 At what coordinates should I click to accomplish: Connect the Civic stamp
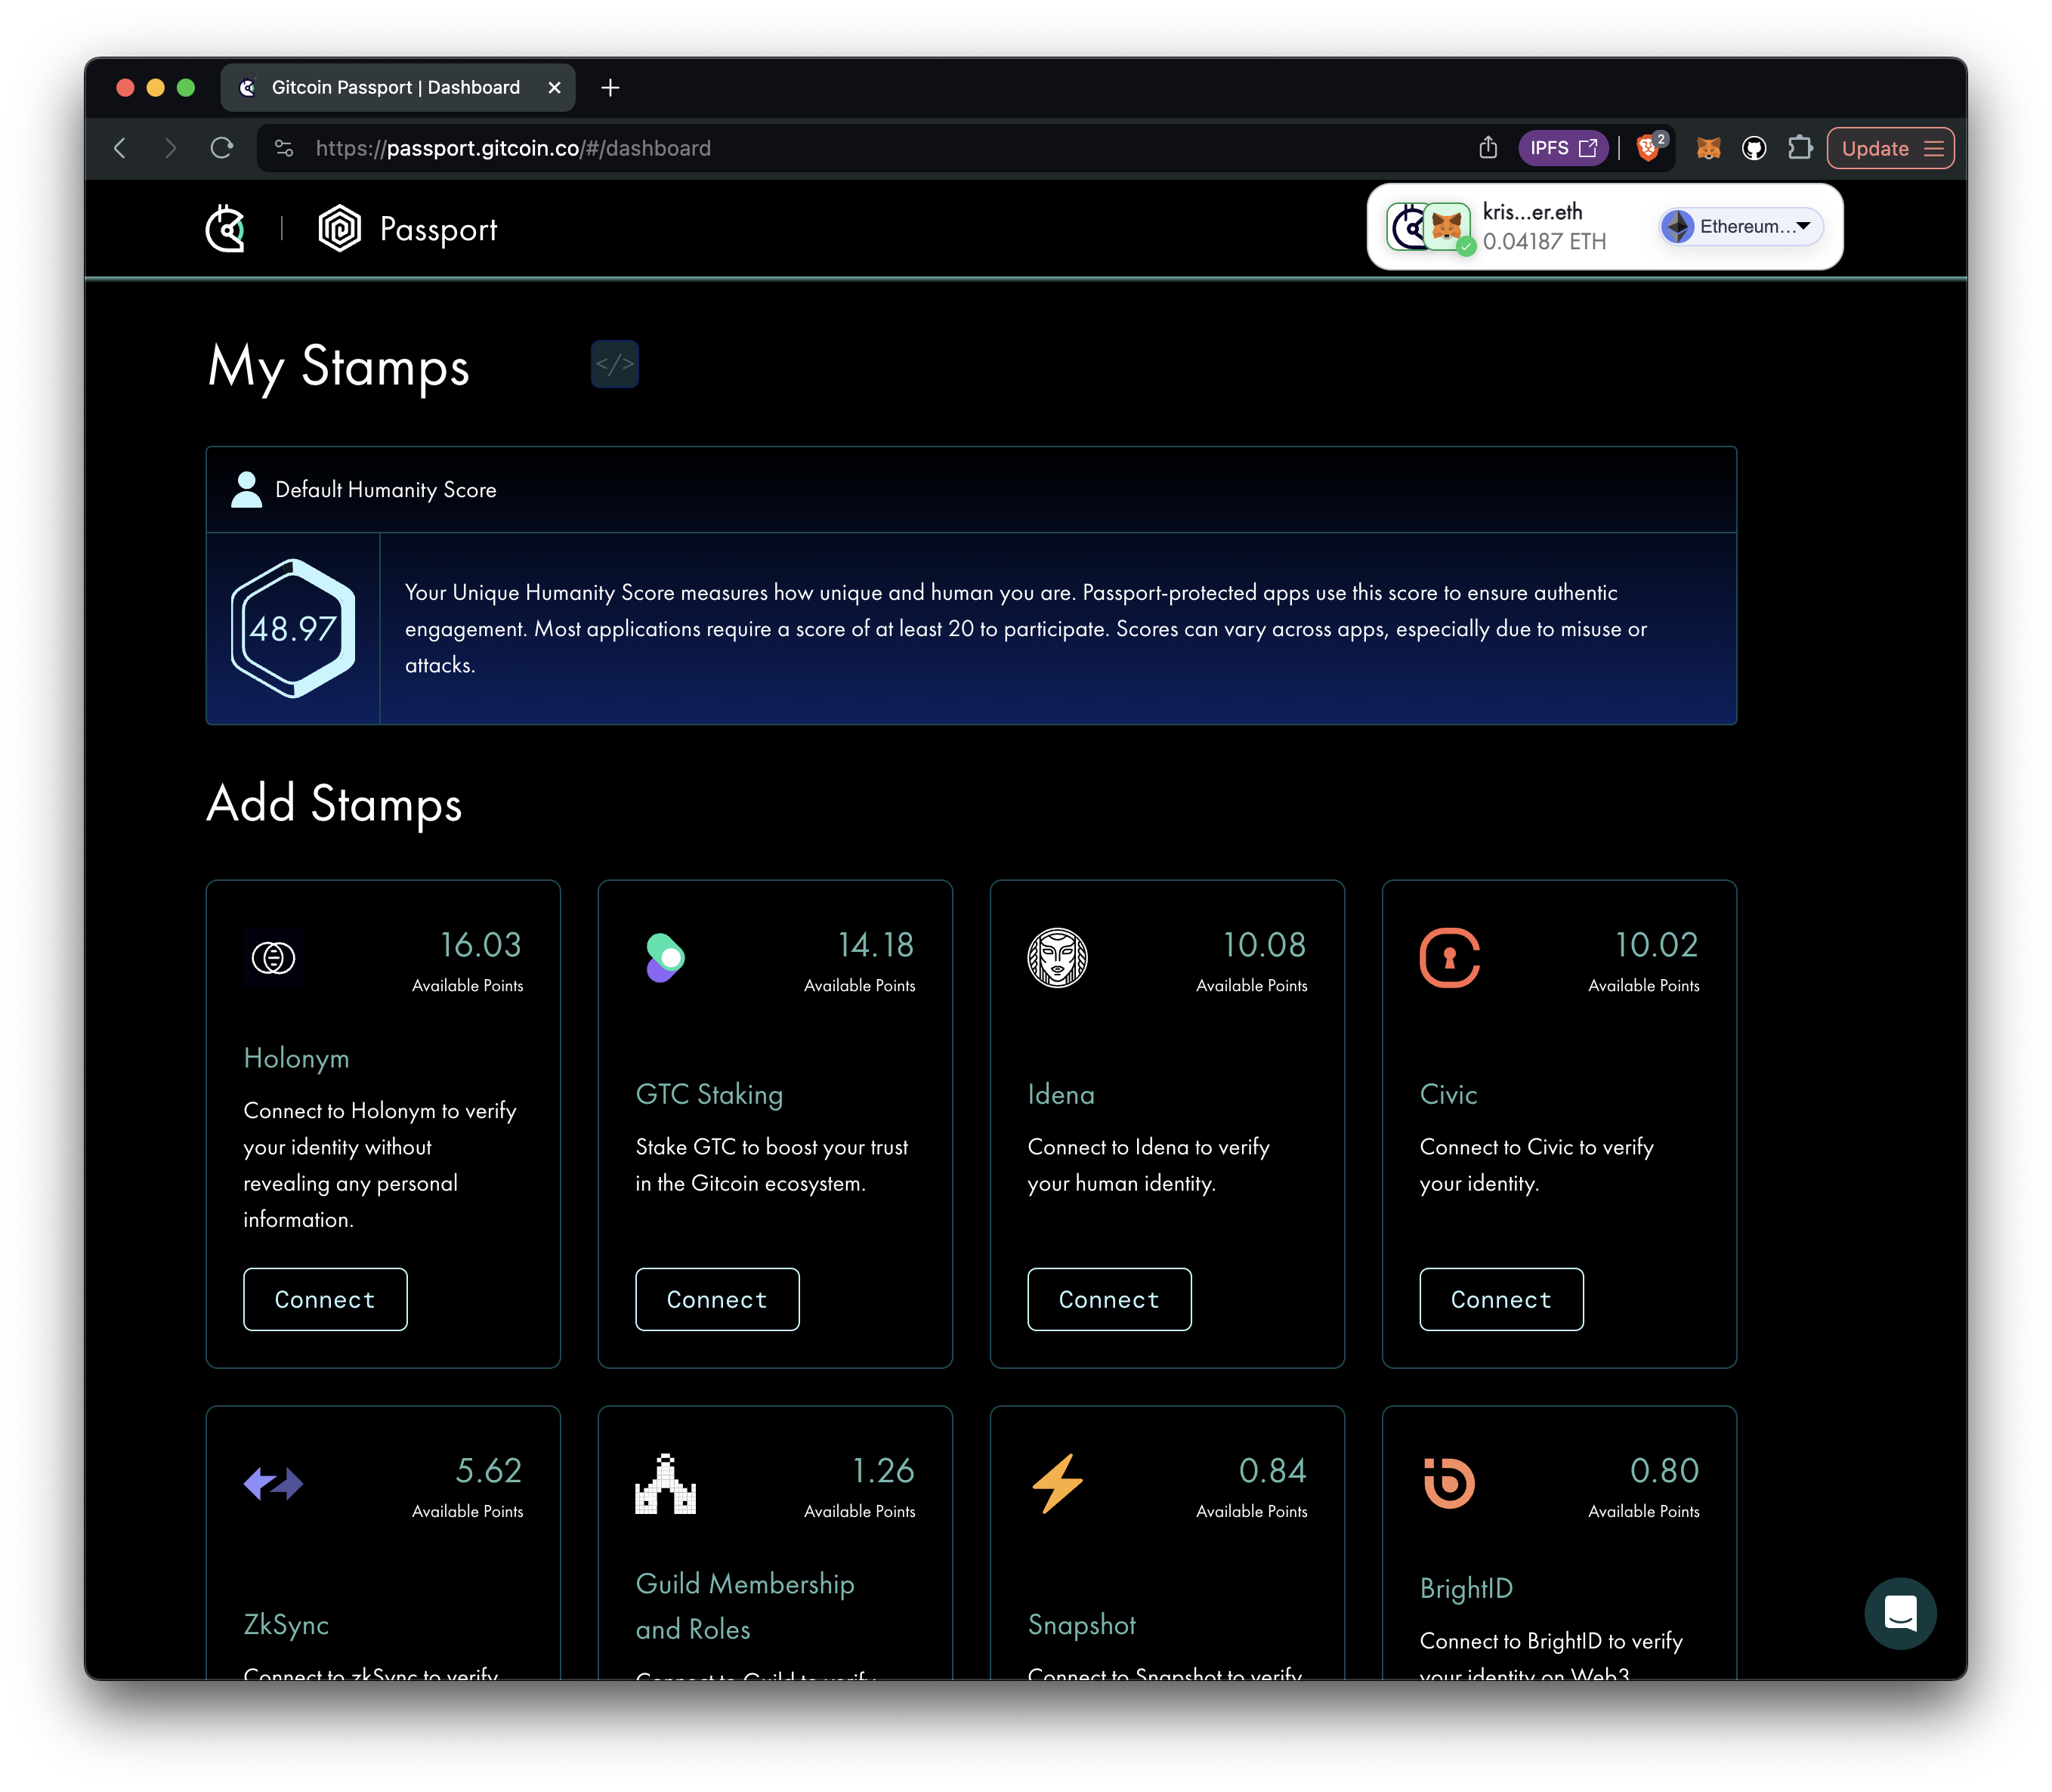[1501, 1299]
